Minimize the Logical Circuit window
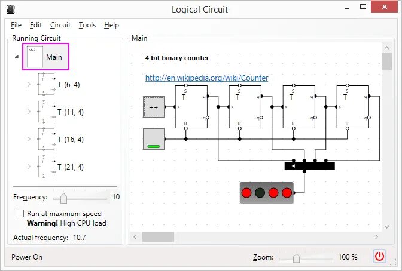The width and height of the screenshot is (402, 271). [x=347, y=8]
